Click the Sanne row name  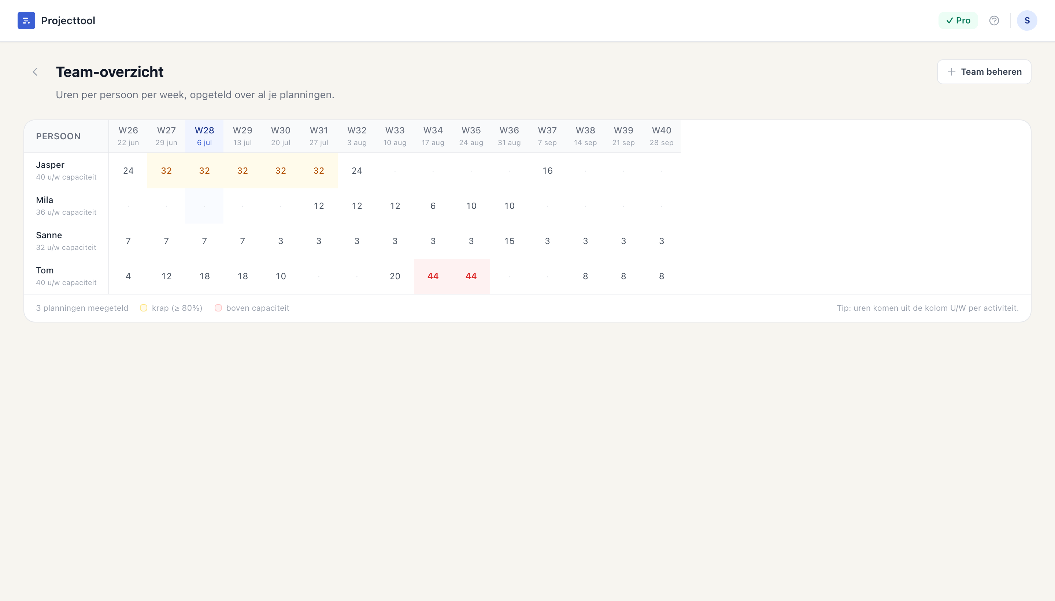pyautogui.click(x=49, y=235)
